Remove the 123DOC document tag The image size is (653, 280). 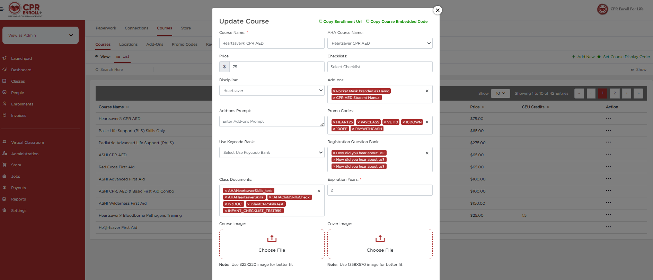[226, 204]
